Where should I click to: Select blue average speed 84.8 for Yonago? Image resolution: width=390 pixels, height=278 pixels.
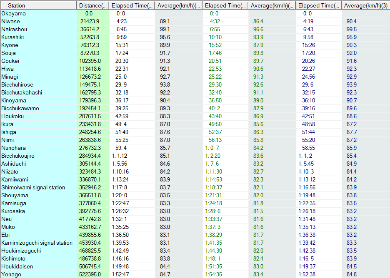(x=351, y=275)
